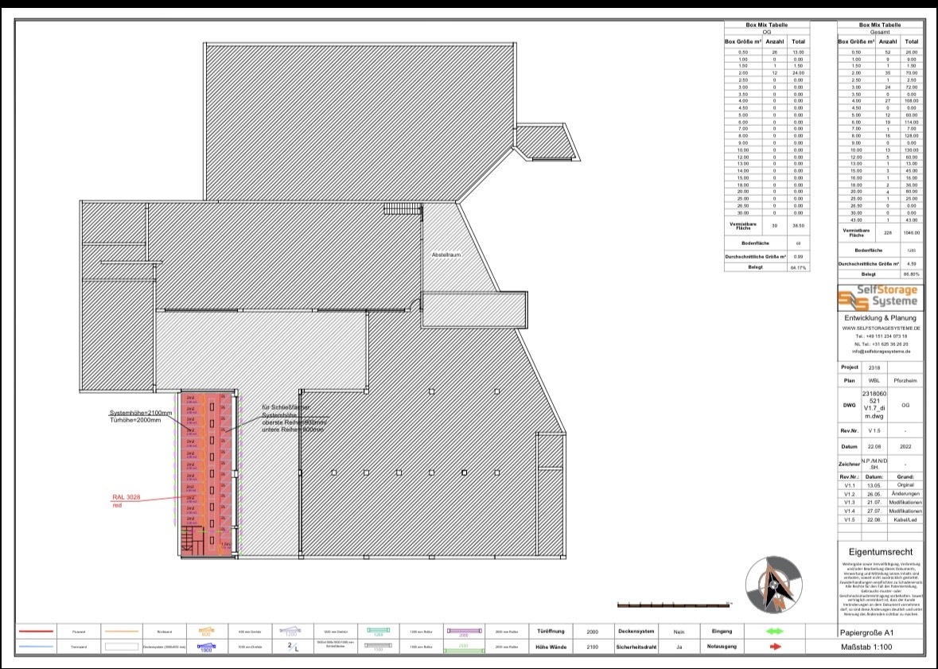Click the grey 1500 mm roller door symbol
938x669 pixels.
(x=378, y=647)
